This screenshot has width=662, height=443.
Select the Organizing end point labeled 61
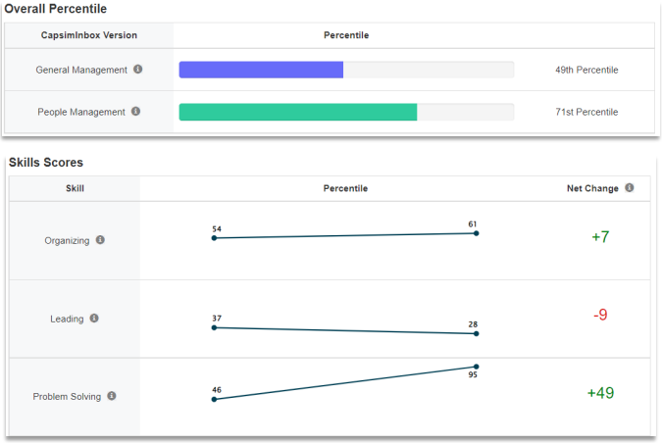click(476, 233)
